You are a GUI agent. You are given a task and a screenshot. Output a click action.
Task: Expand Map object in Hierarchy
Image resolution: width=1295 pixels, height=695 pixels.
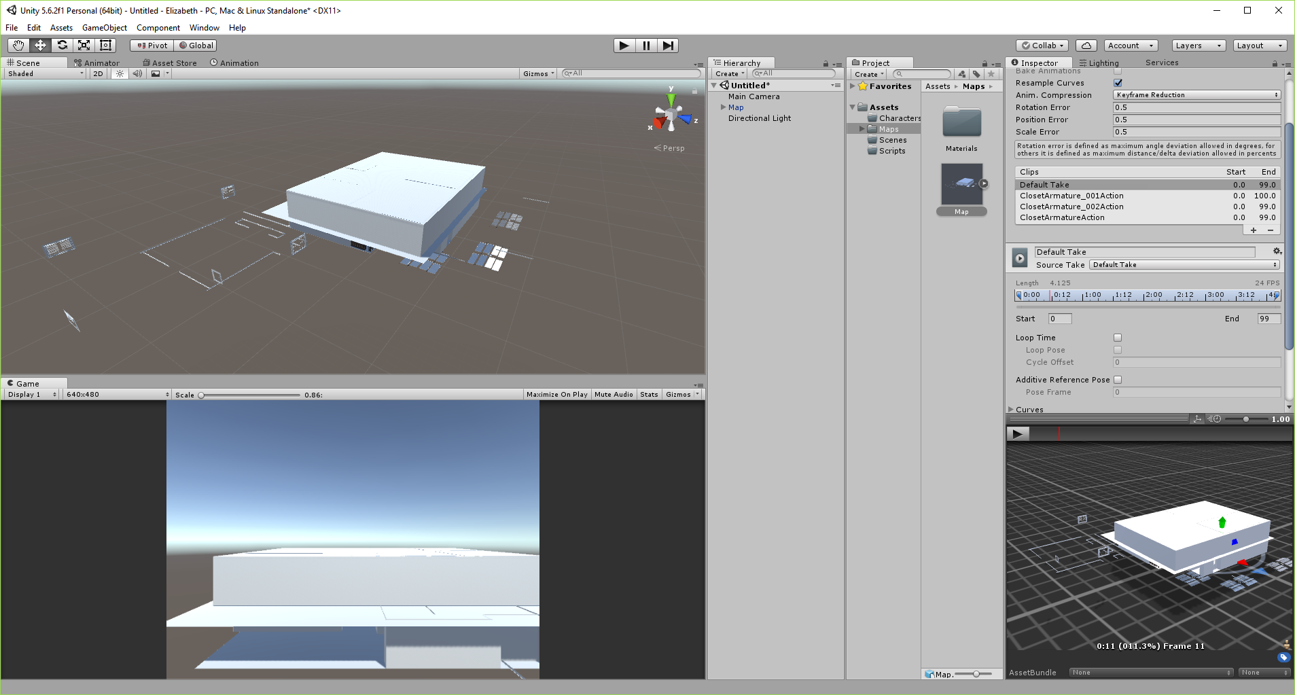[x=724, y=107]
